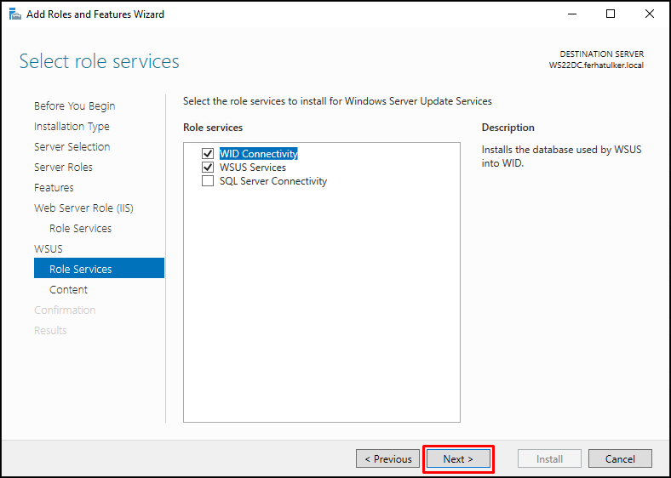Screen dimensions: 671x478
Task: Close the Add Roles and Features Wizard
Action: tap(649, 14)
